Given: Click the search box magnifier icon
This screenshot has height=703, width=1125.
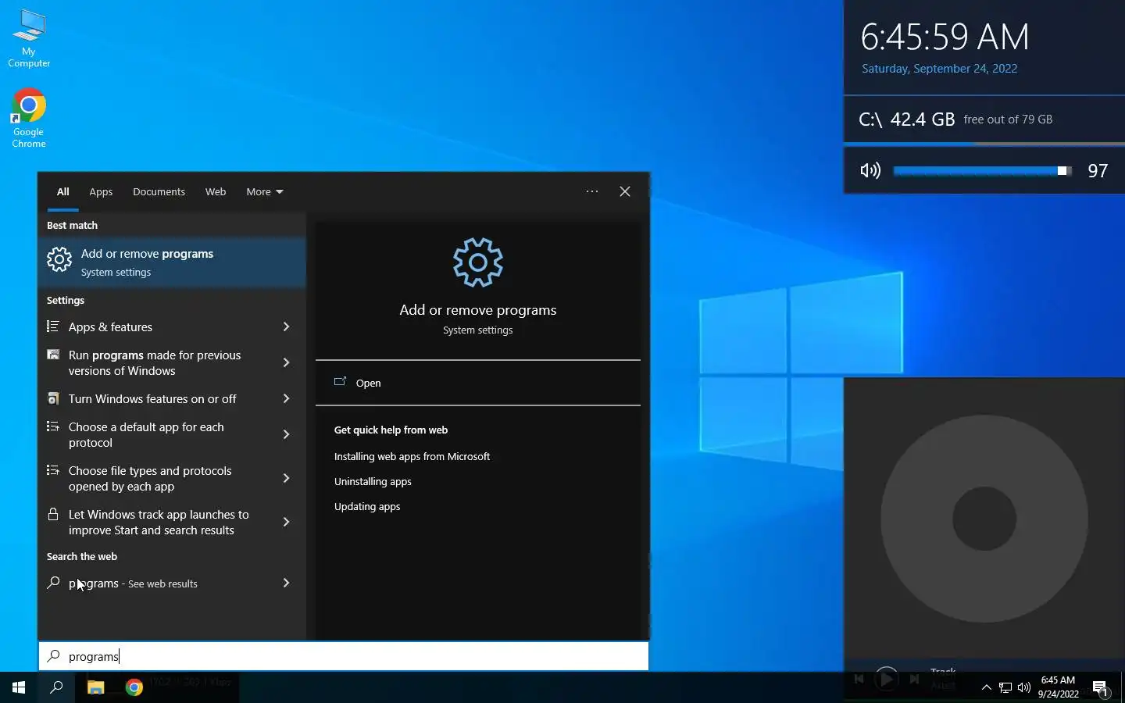Looking at the screenshot, I should (53, 656).
